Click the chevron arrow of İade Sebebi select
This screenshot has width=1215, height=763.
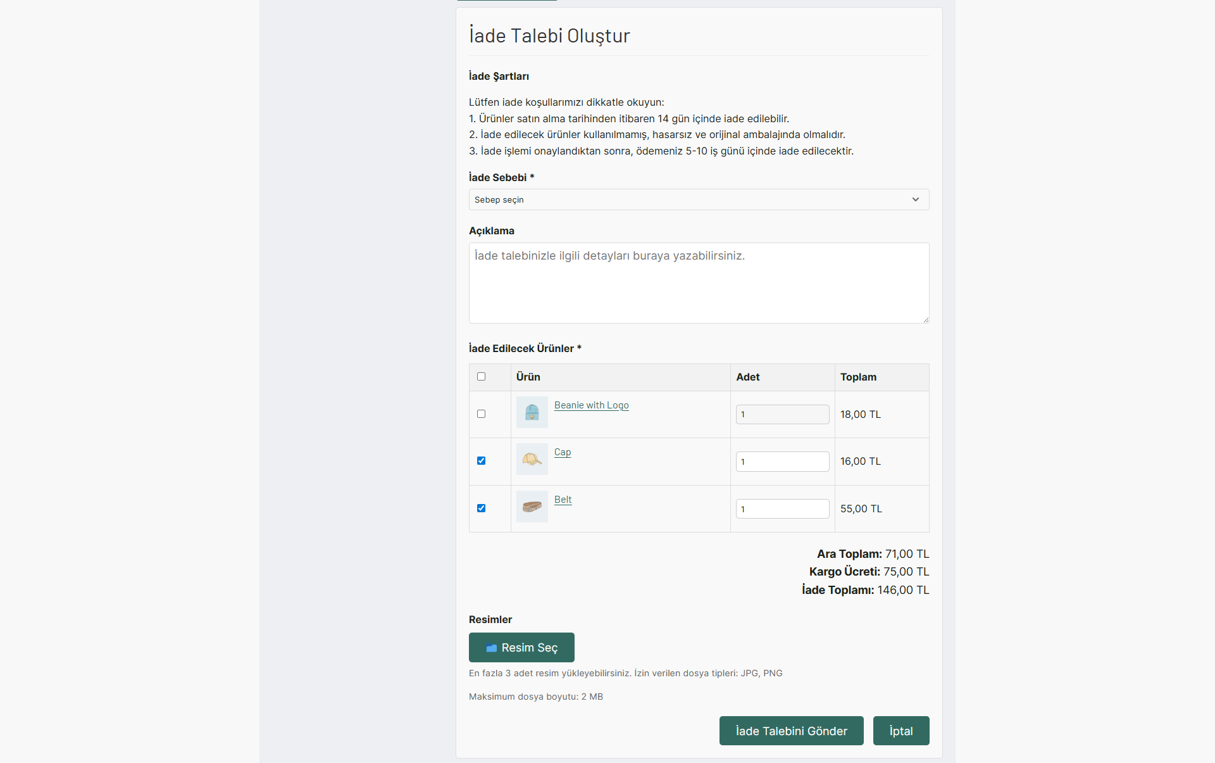915,199
